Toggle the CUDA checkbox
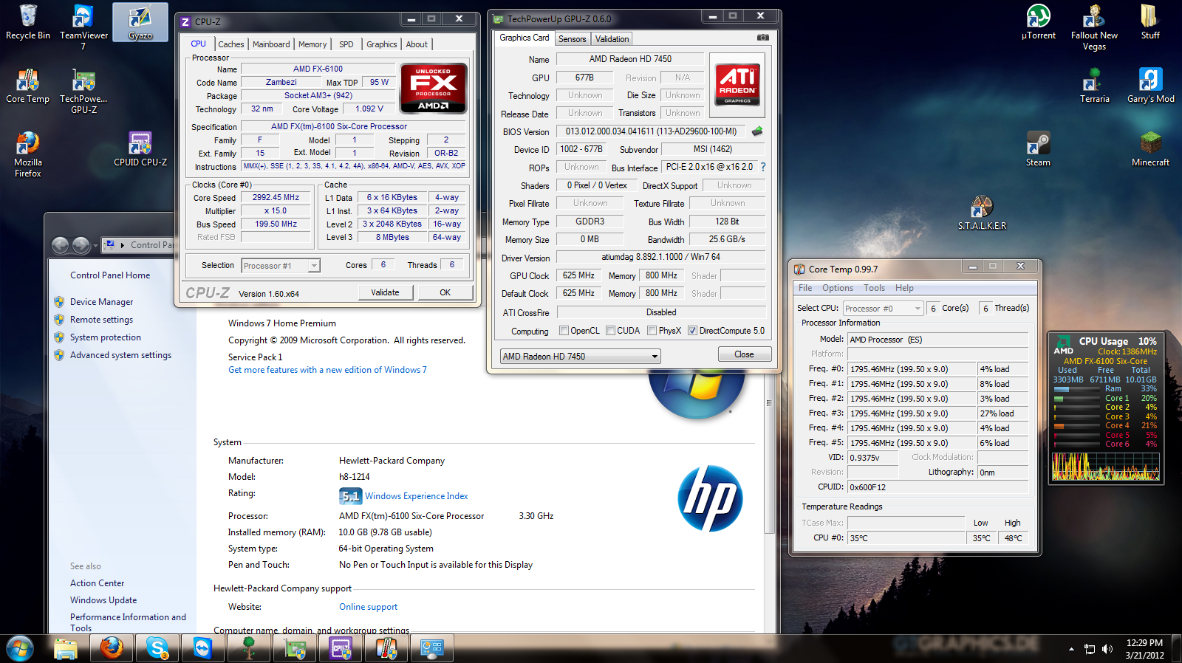Screen dimensions: 1182x663 tap(611, 331)
